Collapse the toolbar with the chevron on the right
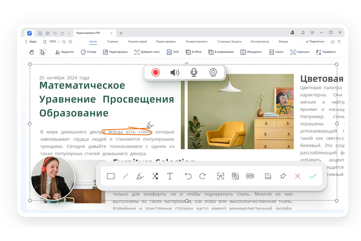 coord(339,42)
